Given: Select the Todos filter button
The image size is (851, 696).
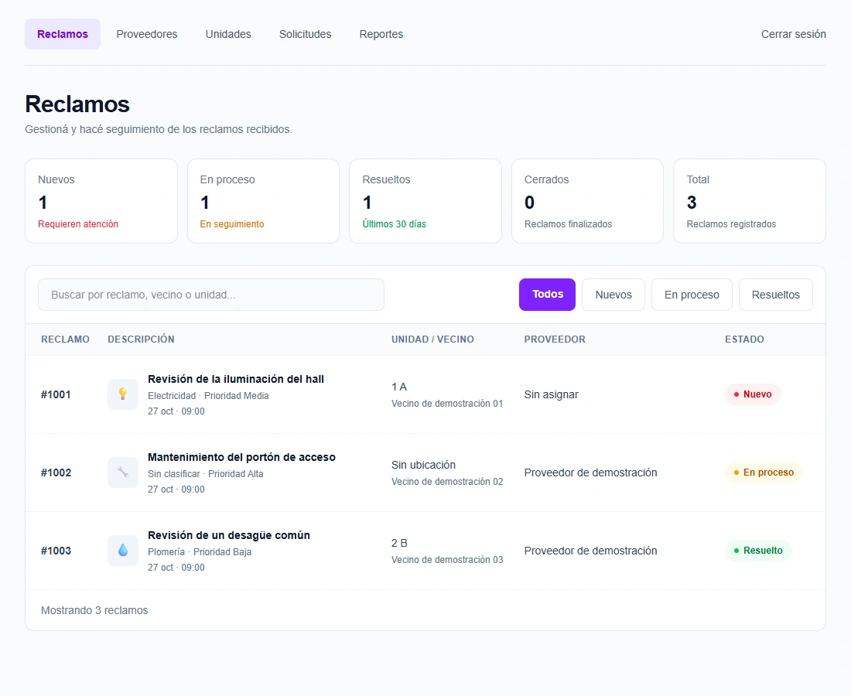Looking at the screenshot, I should (547, 295).
